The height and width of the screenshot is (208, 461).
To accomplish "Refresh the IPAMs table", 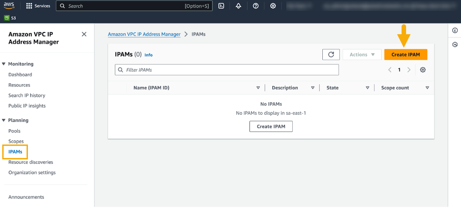I will tap(331, 54).
